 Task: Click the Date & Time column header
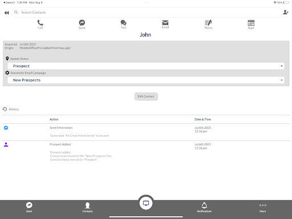(203, 119)
